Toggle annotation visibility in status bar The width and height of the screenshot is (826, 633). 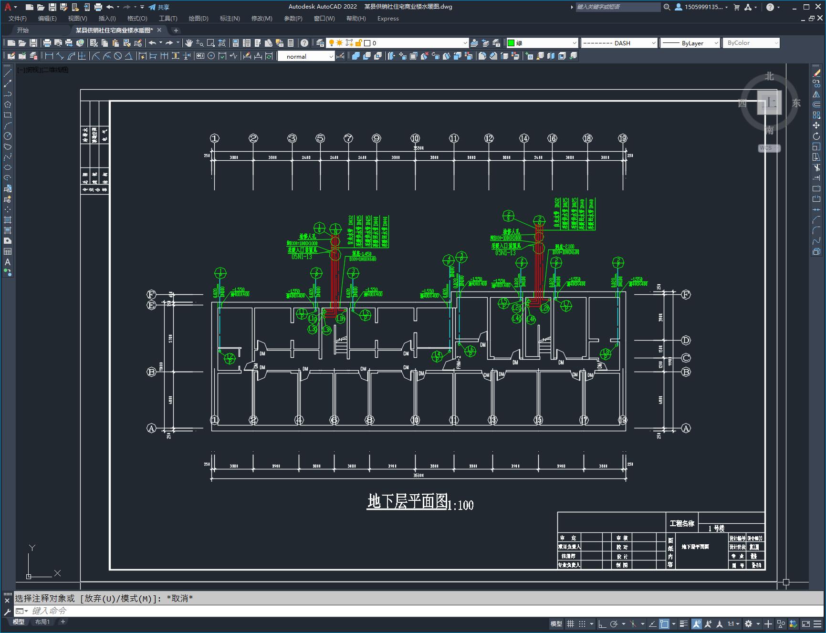tap(697, 623)
